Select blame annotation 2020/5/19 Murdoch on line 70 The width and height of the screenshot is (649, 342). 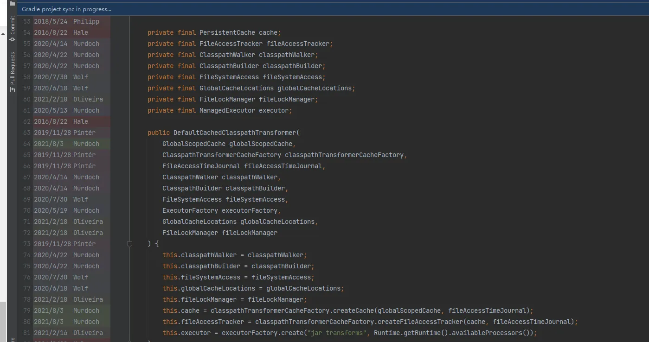66,210
